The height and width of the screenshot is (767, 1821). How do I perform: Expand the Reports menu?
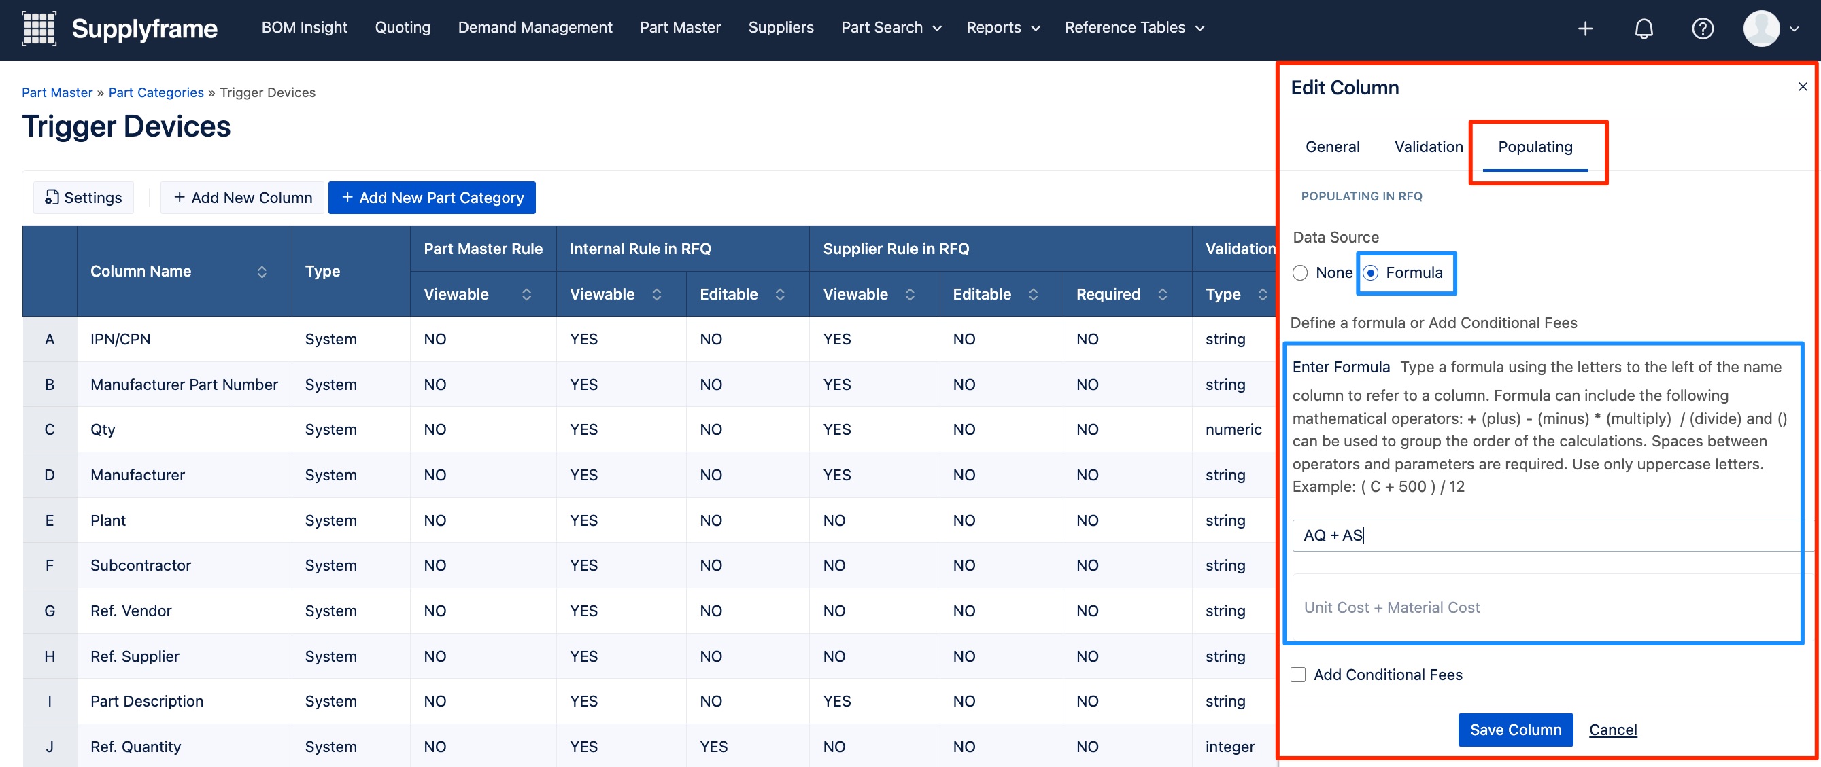(x=1002, y=28)
